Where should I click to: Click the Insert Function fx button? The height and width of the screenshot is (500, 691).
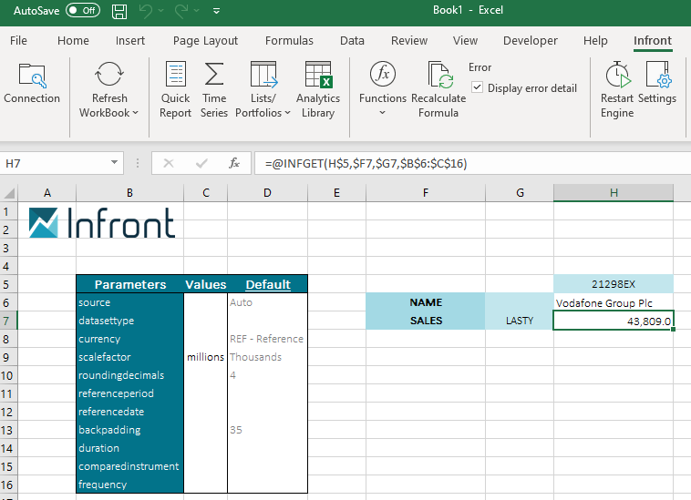click(234, 163)
